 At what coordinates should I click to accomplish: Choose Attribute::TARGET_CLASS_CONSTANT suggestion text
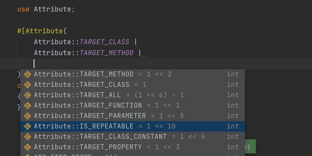[x=100, y=137]
